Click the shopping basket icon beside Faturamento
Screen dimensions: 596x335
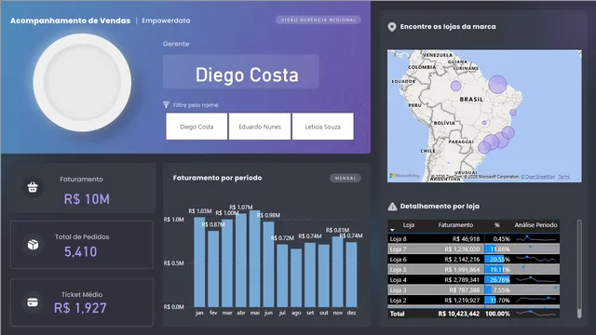33,187
